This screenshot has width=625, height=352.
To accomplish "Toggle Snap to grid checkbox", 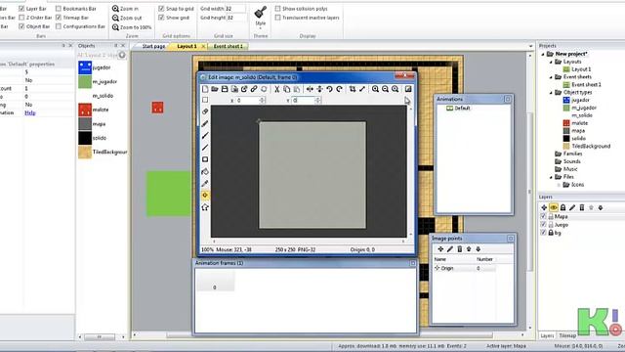I will click(161, 9).
